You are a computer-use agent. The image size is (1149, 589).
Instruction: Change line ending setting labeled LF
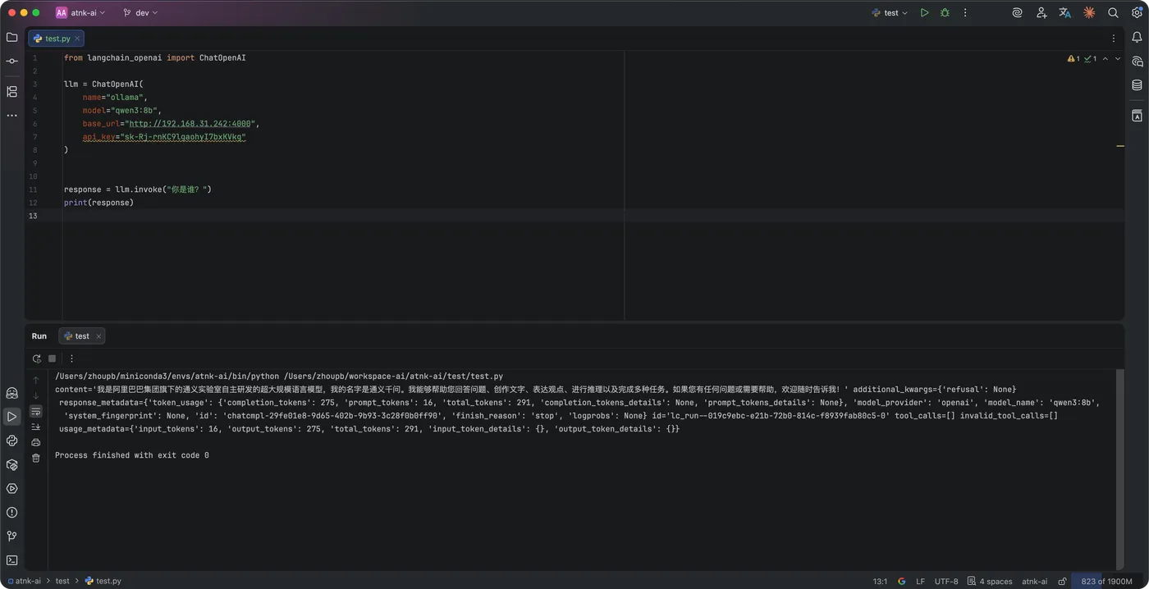[920, 581]
